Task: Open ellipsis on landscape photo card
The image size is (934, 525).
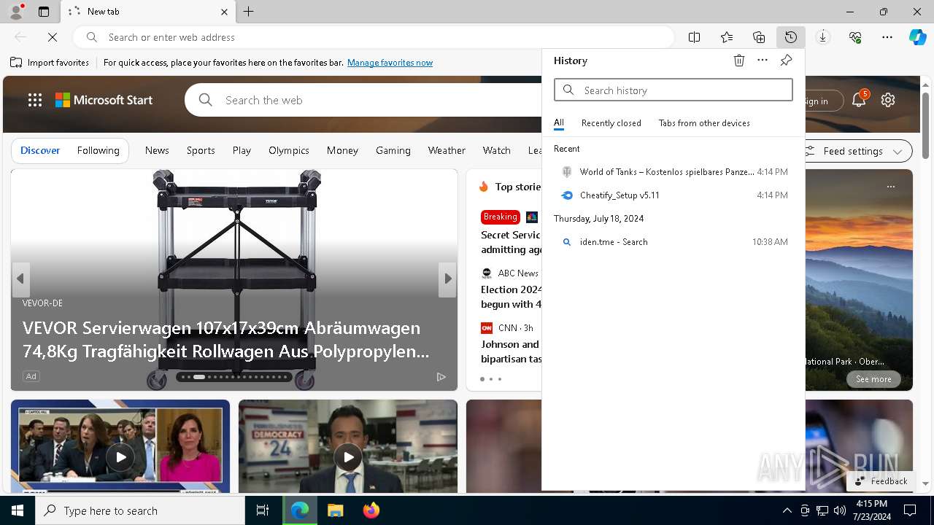Action: [x=890, y=187]
